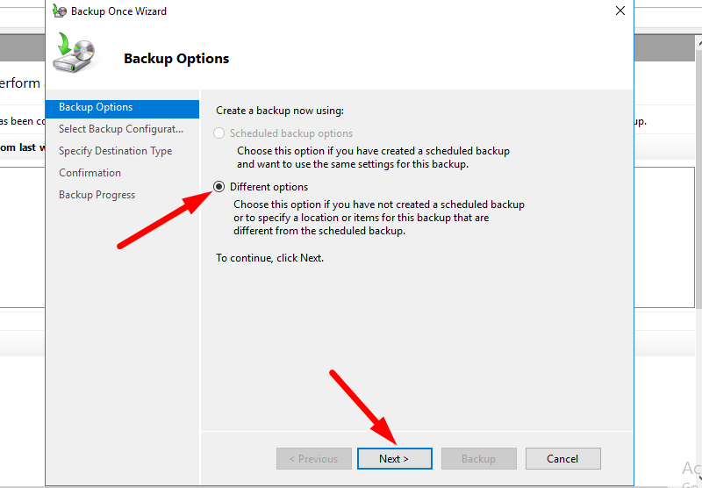The height and width of the screenshot is (488, 702).
Task: Select the Scheduled backup options radio button
Action: [x=219, y=133]
